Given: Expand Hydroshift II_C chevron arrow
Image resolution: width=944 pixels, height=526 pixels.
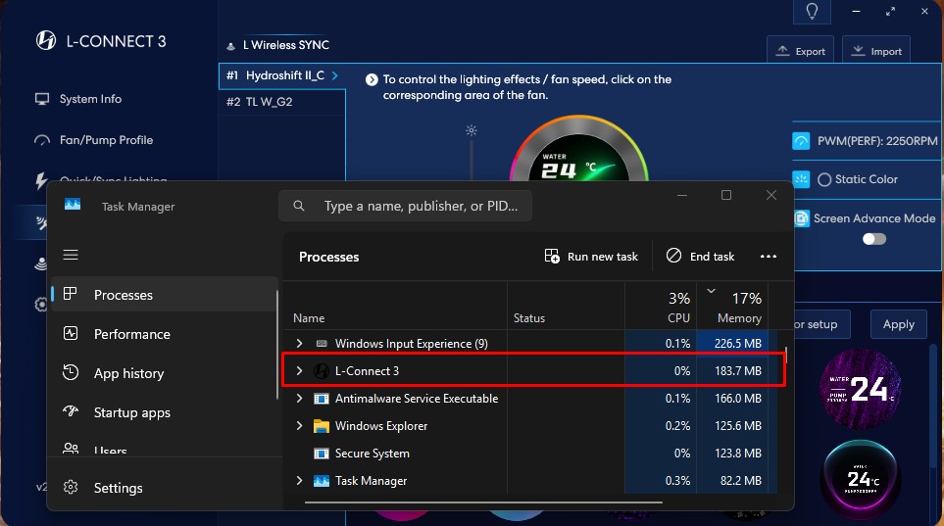Looking at the screenshot, I should pos(334,75).
